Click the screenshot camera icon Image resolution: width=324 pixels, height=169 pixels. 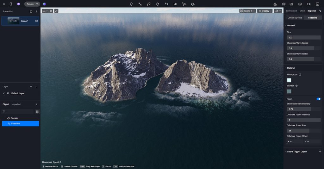click(300, 4)
